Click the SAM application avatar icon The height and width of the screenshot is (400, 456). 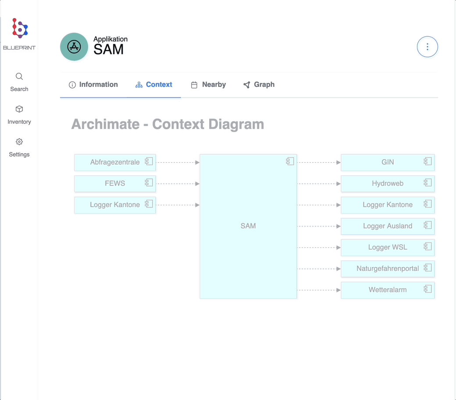point(74,47)
